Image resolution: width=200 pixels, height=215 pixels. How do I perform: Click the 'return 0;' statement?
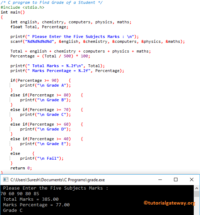[x=21, y=168]
